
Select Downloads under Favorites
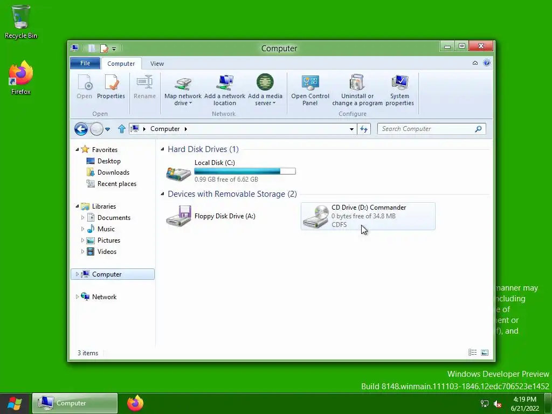pyautogui.click(x=113, y=172)
